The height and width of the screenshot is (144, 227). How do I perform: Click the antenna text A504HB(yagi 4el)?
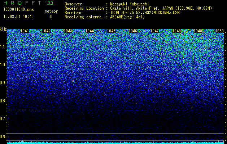pyautogui.click(x=127, y=17)
